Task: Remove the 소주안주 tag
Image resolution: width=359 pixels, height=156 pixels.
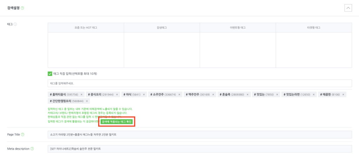Action: [x=179, y=94]
